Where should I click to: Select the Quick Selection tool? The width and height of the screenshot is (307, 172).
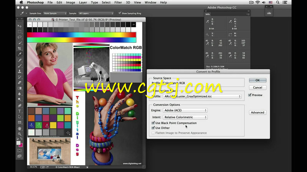(x=20, y=43)
